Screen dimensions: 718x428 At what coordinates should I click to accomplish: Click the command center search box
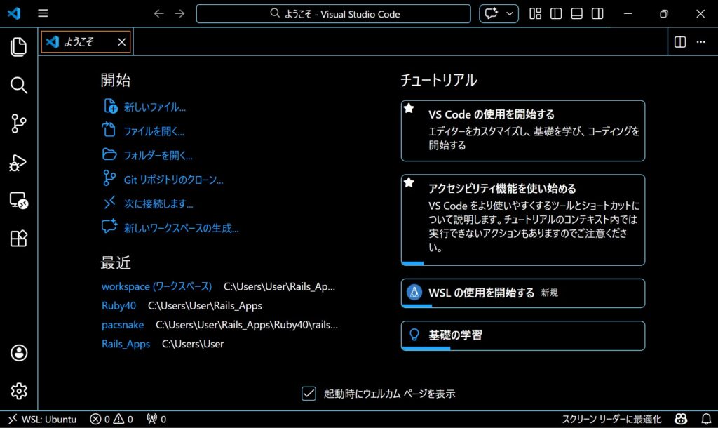click(333, 13)
